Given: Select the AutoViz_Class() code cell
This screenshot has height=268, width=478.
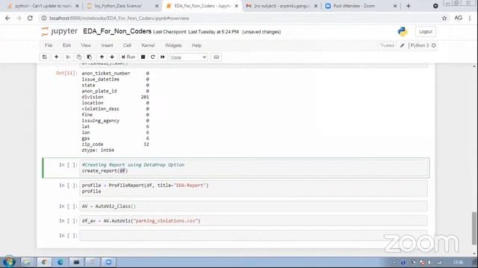Looking at the screenshot, I should click(254, 206).
